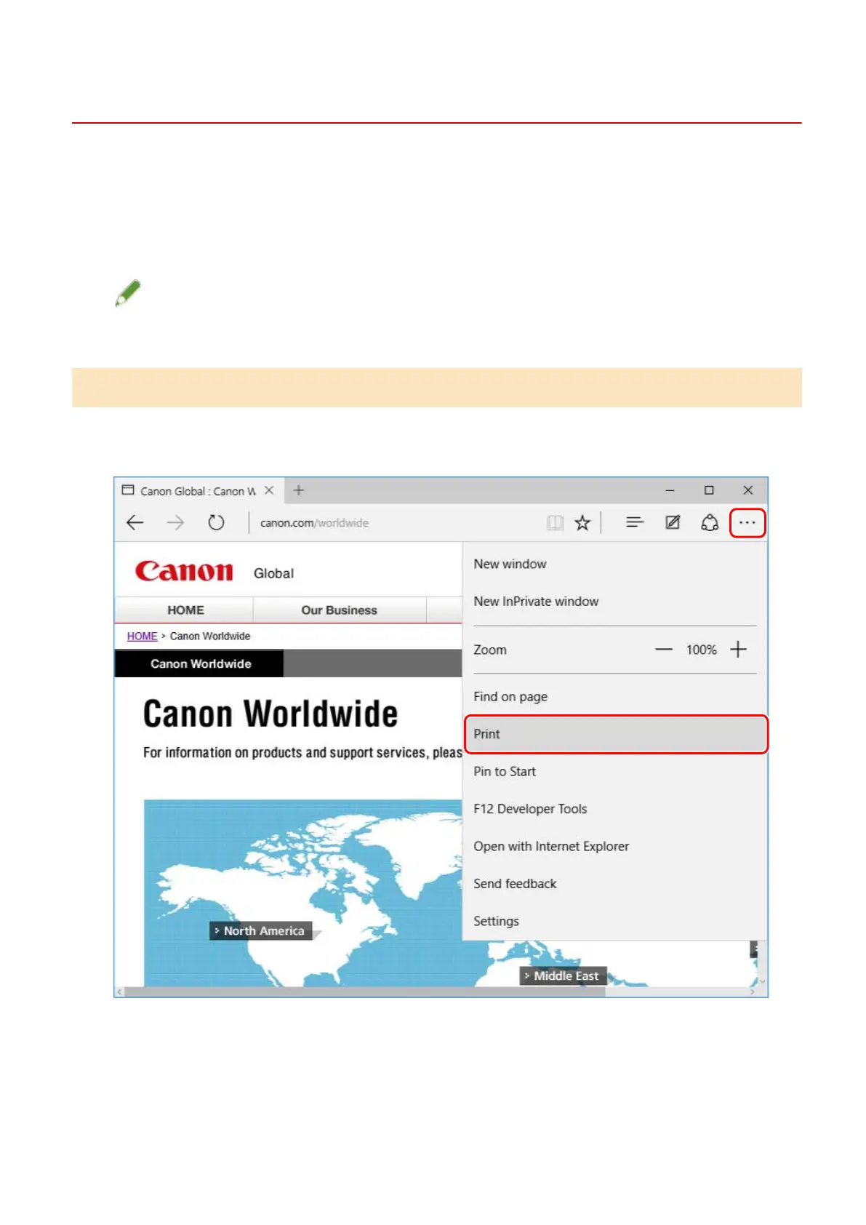Minimize the browser window
The width and height of the screenshot is (866, 1225).
tap(670, 490)
